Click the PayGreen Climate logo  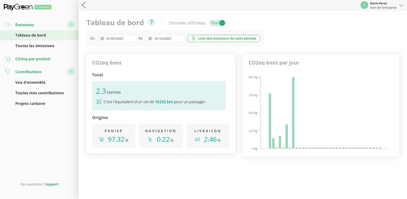click(x=27, y=7)
